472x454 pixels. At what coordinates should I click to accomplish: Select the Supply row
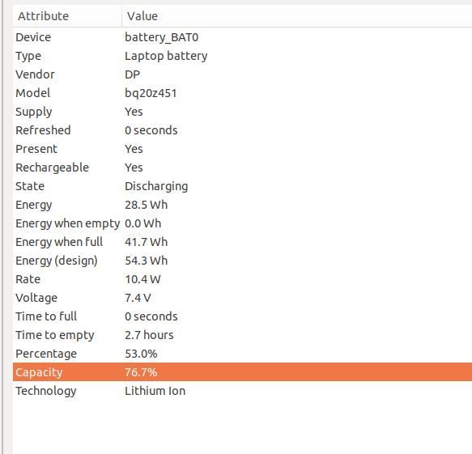[x=242, y=112]
